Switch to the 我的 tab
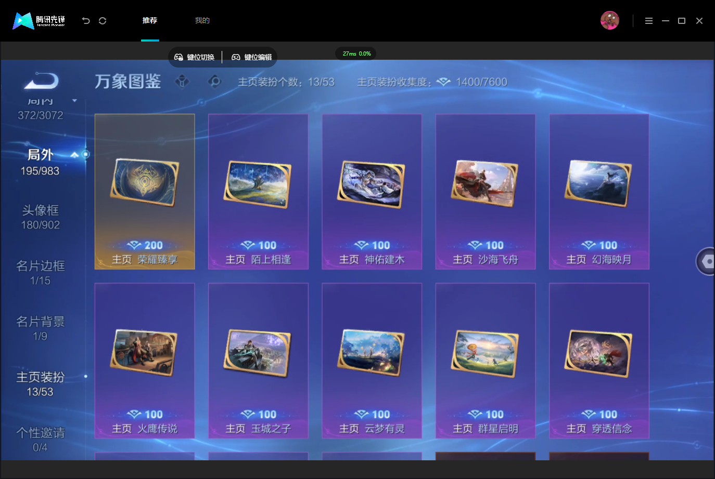The height and width of the screenshot is (479, 715). coord(202,21)
